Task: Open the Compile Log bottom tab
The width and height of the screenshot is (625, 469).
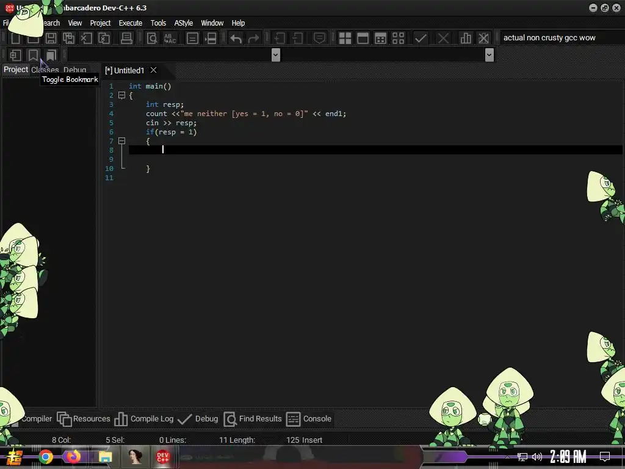Action: 144,419
